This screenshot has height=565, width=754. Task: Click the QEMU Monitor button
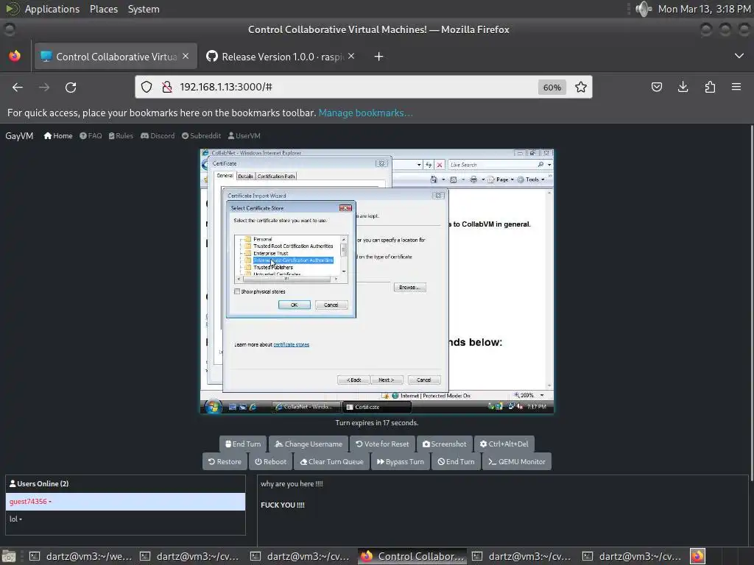click(517, 462)
